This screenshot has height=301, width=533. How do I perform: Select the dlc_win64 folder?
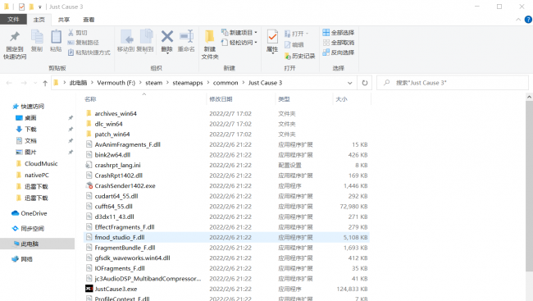click(108, 124)
